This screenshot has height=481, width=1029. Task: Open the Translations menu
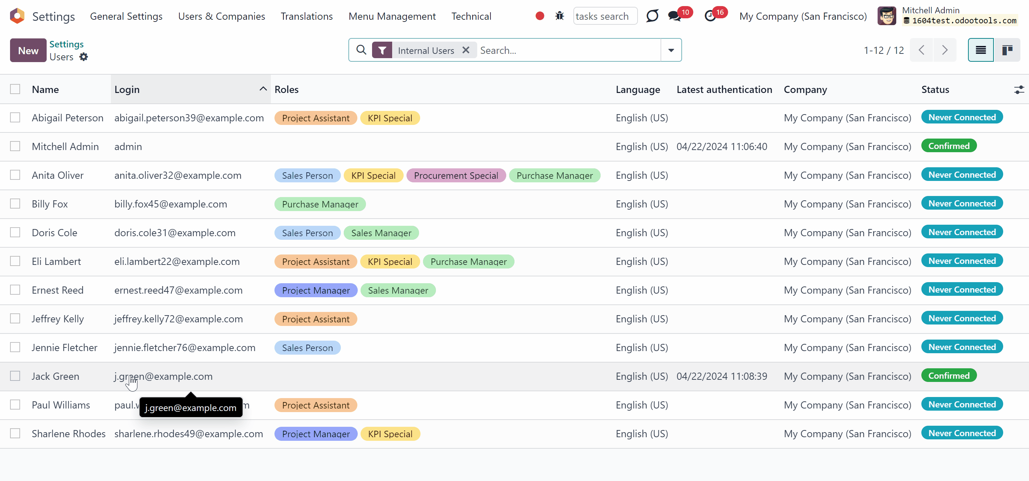(306, 17)
